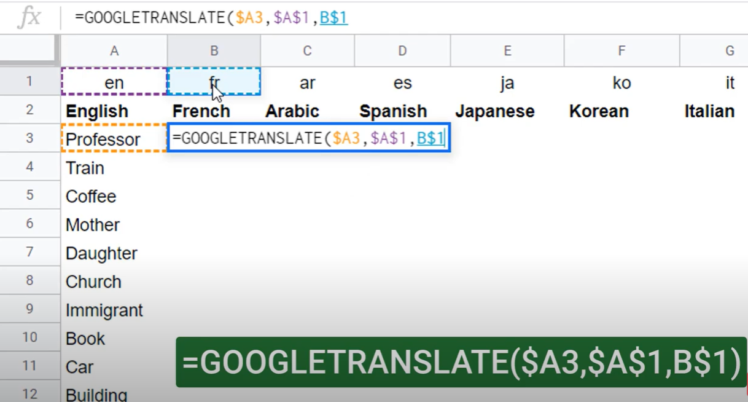Select column F header
The height and width of the screenshot is (402, 748).
tap(622, 50)
